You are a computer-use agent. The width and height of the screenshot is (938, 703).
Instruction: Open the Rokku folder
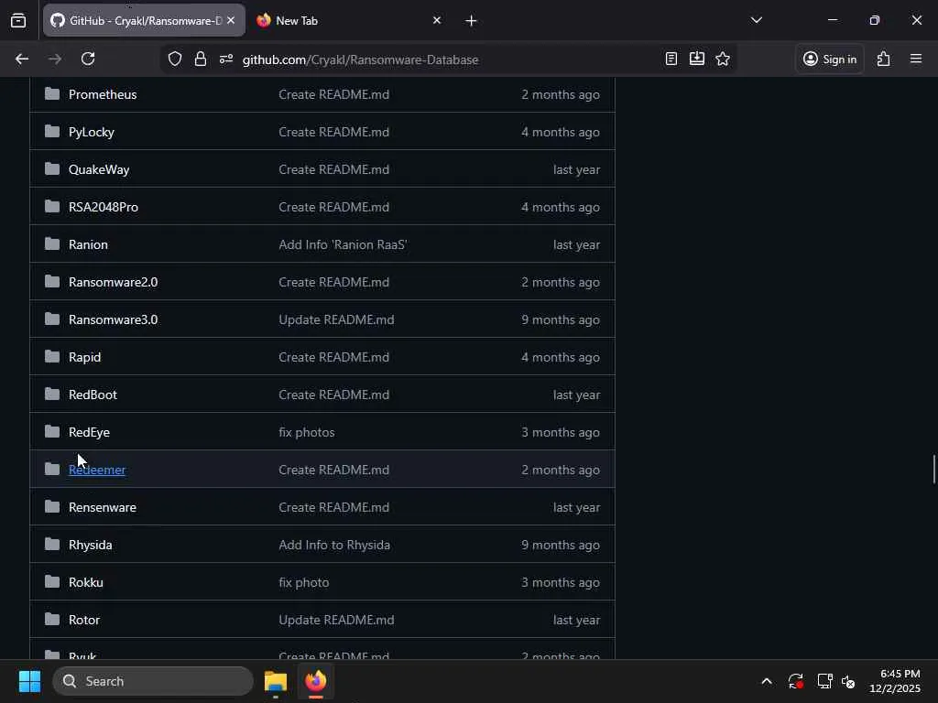86,582
